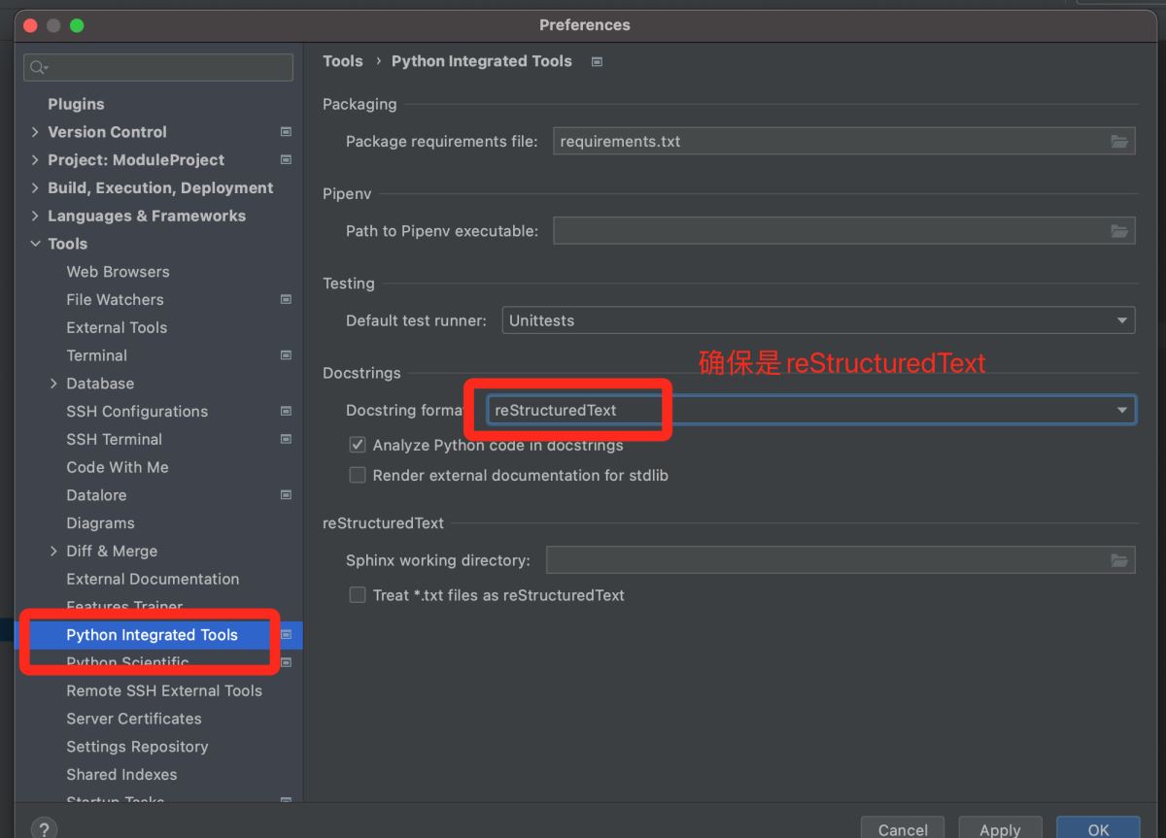Click settings scope icon next to breadcrumb
This screenshot has width=1166, height=838.
pyautogui.click(x=597, y=61)
